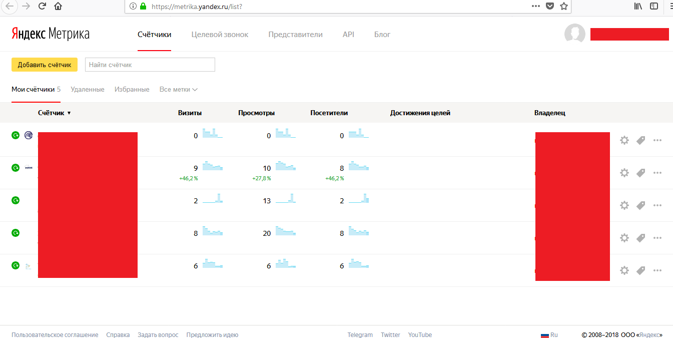Open more options for counter with 9 visits
Screen dimensions: 673x338
pyautogui.click(x=657, y=173)
